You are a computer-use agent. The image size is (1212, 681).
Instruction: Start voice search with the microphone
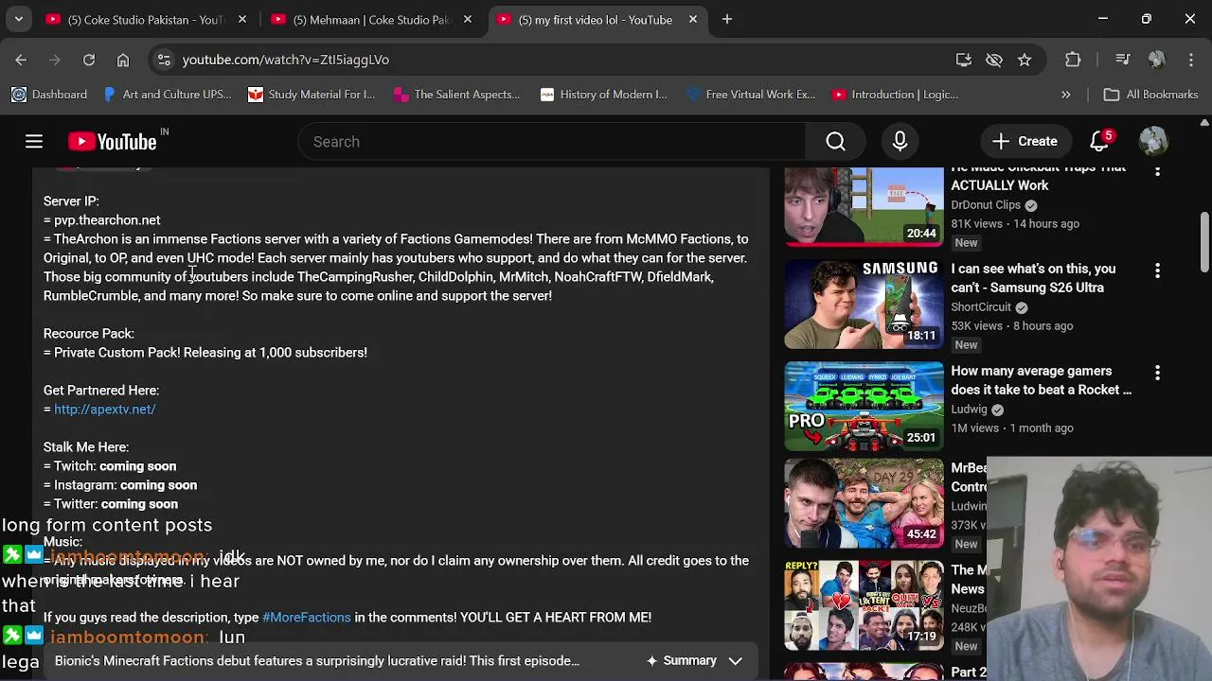click(900, 142)
